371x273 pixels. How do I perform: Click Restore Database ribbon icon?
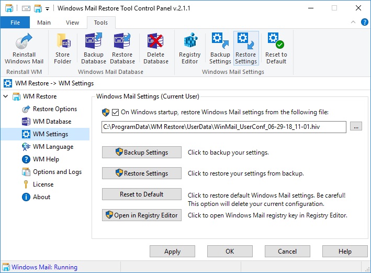coord(122,48)
